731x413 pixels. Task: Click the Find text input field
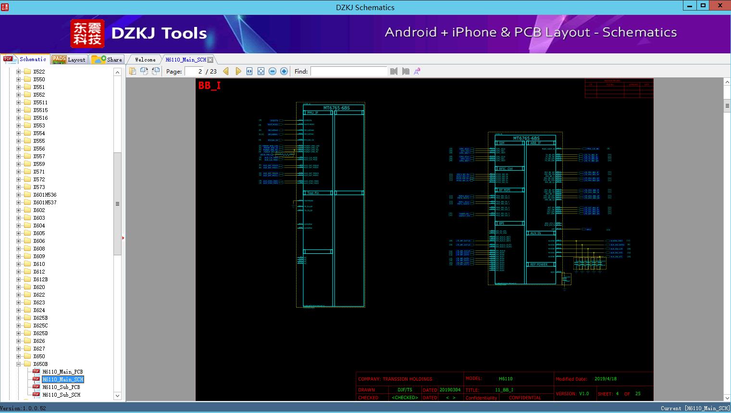[348, 71]
